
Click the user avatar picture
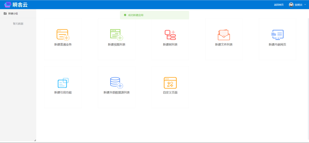291,5
